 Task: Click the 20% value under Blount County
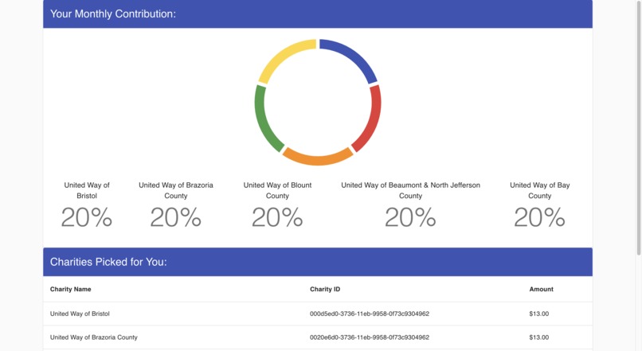[277, 217]
